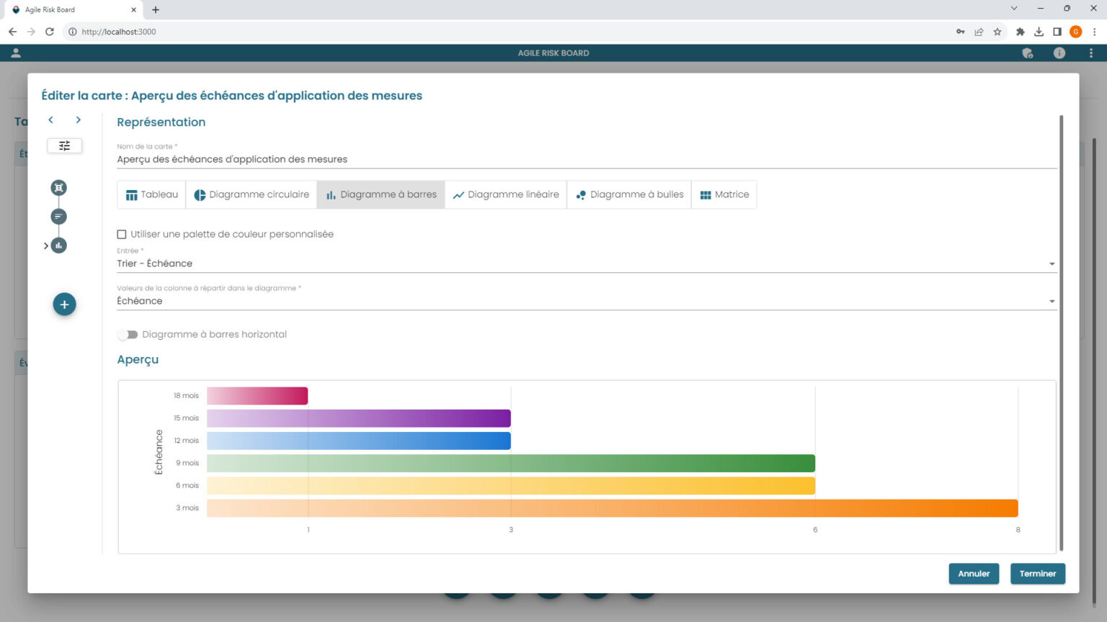Open the info icon in app header
1107x622 pixels.
[x=1059, y=53]
